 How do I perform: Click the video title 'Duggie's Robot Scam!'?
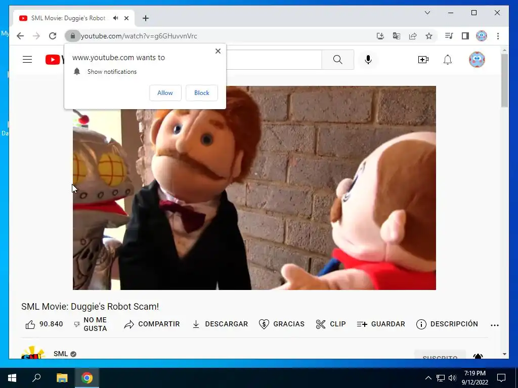pos(115,307)
